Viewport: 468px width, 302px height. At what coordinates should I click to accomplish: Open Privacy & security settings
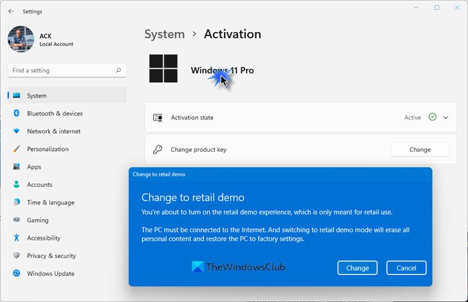pyautogui.click(x=67, y=256)
